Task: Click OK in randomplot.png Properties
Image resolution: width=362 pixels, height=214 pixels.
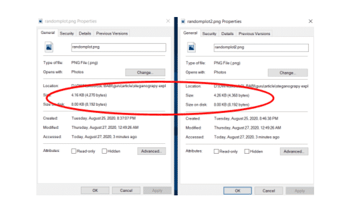Action: pos(95,190)
